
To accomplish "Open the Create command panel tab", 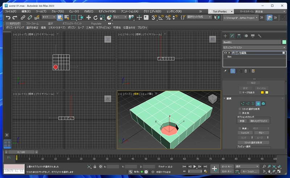I will click(x=225, y=36).
